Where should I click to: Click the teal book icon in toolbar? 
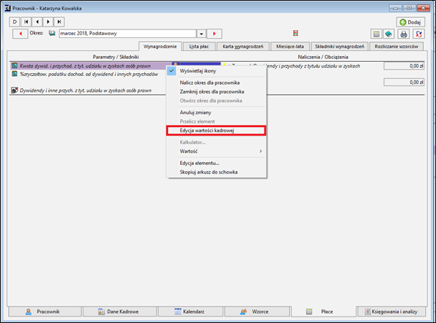pos(389,34)
